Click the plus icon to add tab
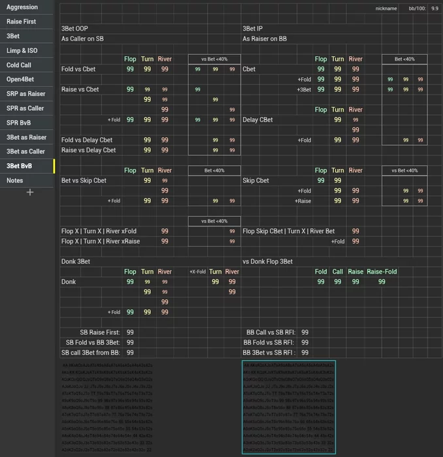 click(29, 193)
